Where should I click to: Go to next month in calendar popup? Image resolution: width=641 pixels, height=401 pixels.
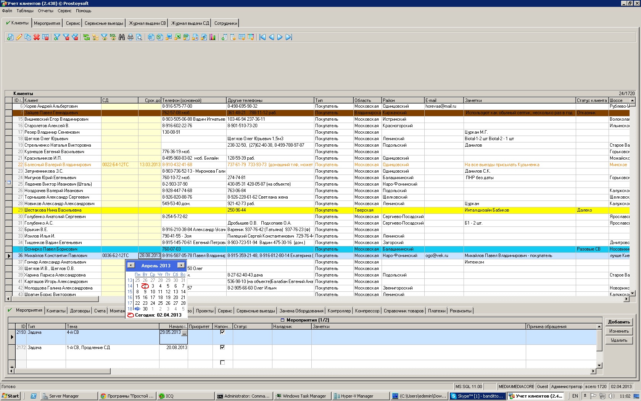(x=181, y=265)
